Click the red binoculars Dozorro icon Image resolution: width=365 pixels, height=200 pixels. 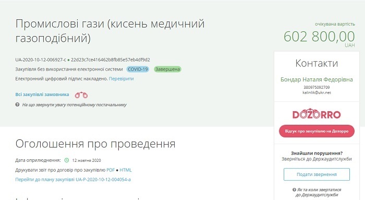(81, 95)
